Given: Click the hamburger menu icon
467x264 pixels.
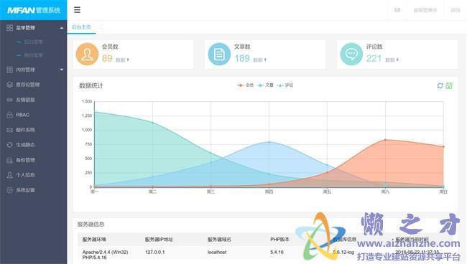Looking at the screenshot, I should click(x=77, y=10).
